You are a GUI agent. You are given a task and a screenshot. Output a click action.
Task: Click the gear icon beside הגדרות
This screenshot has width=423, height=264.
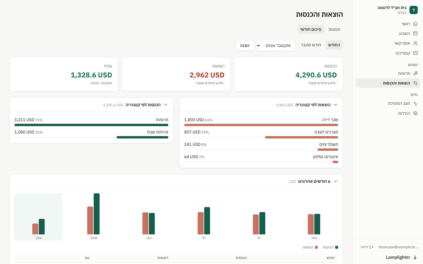[415, 113]
